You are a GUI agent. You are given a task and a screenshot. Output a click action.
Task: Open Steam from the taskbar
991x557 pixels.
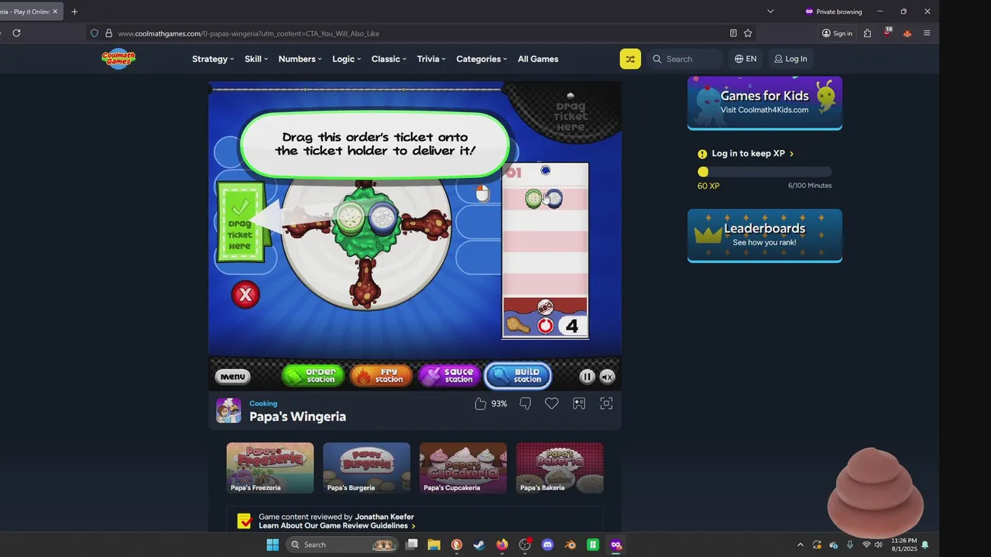479,545
